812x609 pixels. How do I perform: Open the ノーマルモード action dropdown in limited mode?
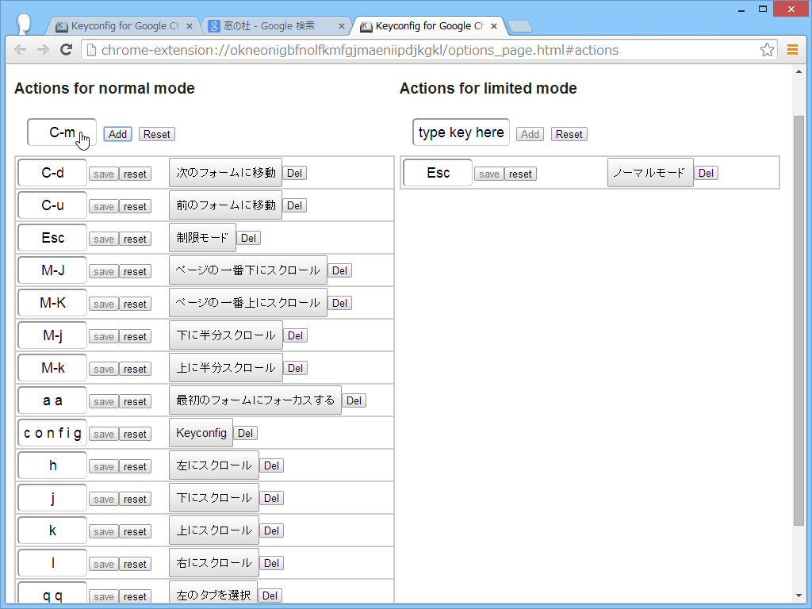coord(650,172)
